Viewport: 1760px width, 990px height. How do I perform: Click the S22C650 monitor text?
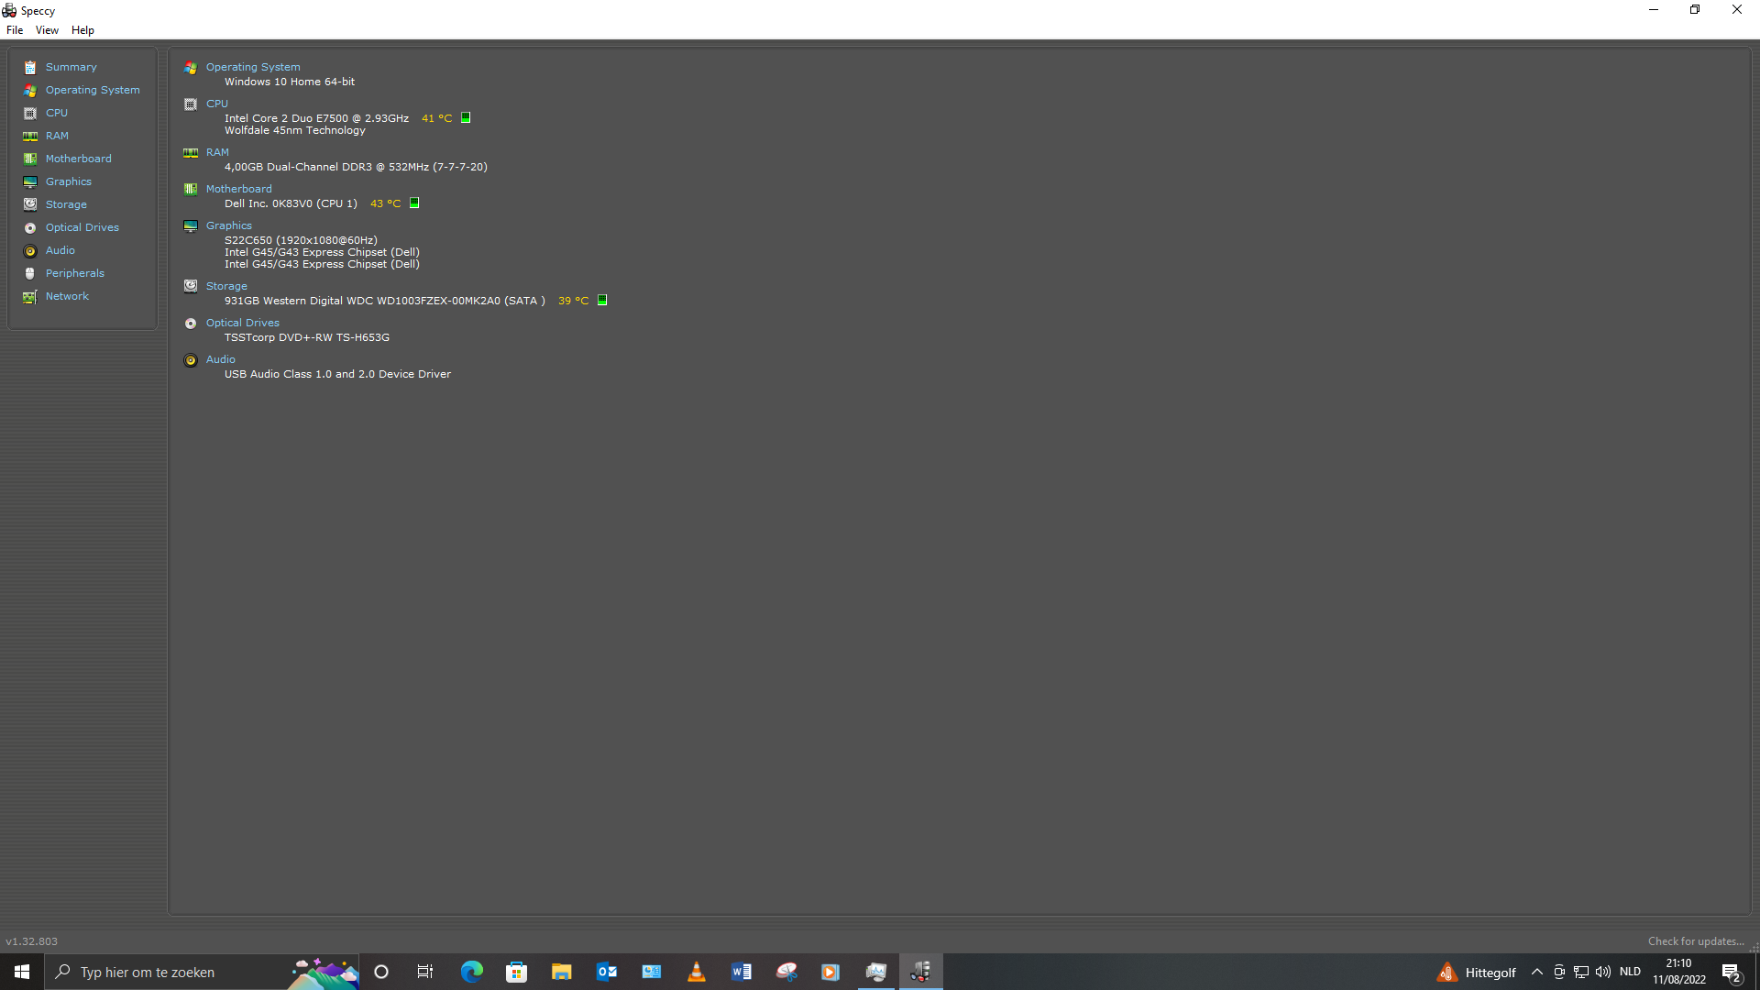click(x=301, y=240)
